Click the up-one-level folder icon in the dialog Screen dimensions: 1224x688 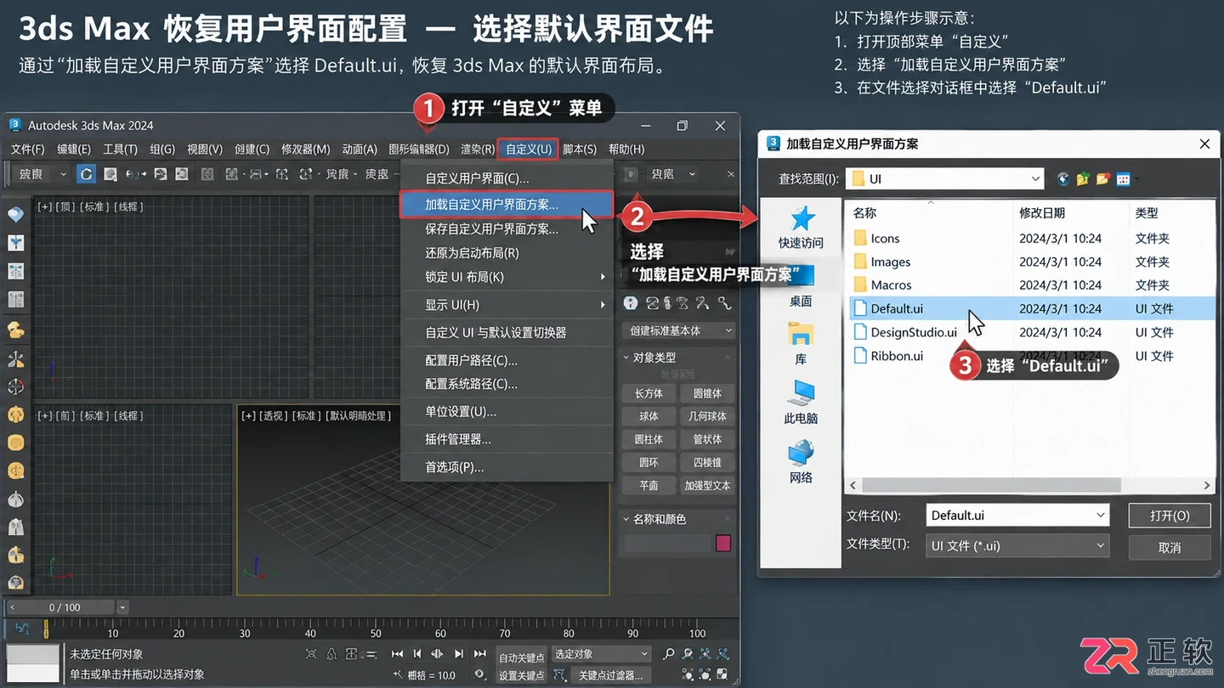(1083, 179)
